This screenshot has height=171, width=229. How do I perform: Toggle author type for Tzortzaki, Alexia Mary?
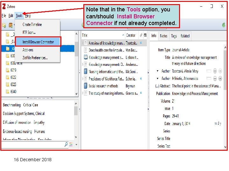[x=157, y=71]
